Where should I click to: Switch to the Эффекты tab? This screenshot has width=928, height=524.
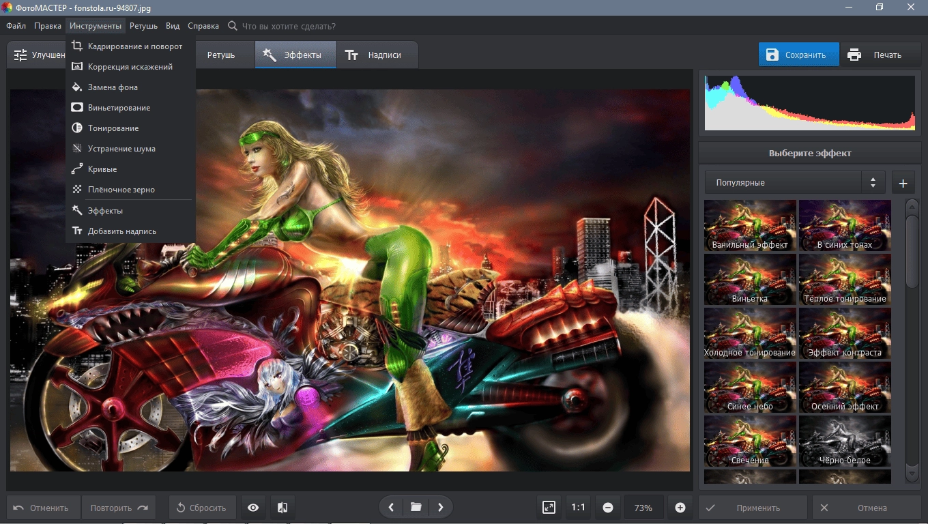pos(295,55)
